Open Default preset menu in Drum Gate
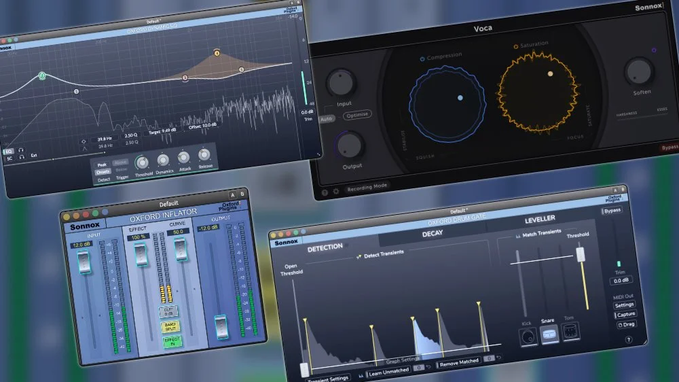This screenshot has height=382, width=679. pos(458,211)
